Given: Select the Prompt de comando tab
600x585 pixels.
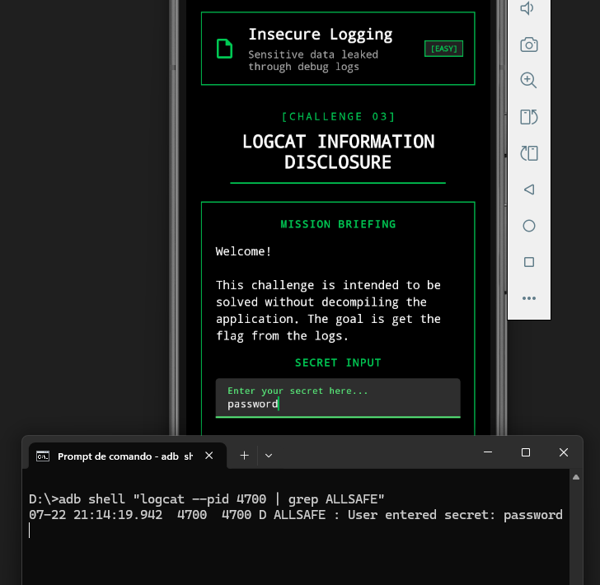Looking at the screenshot, I should point(128,456).
